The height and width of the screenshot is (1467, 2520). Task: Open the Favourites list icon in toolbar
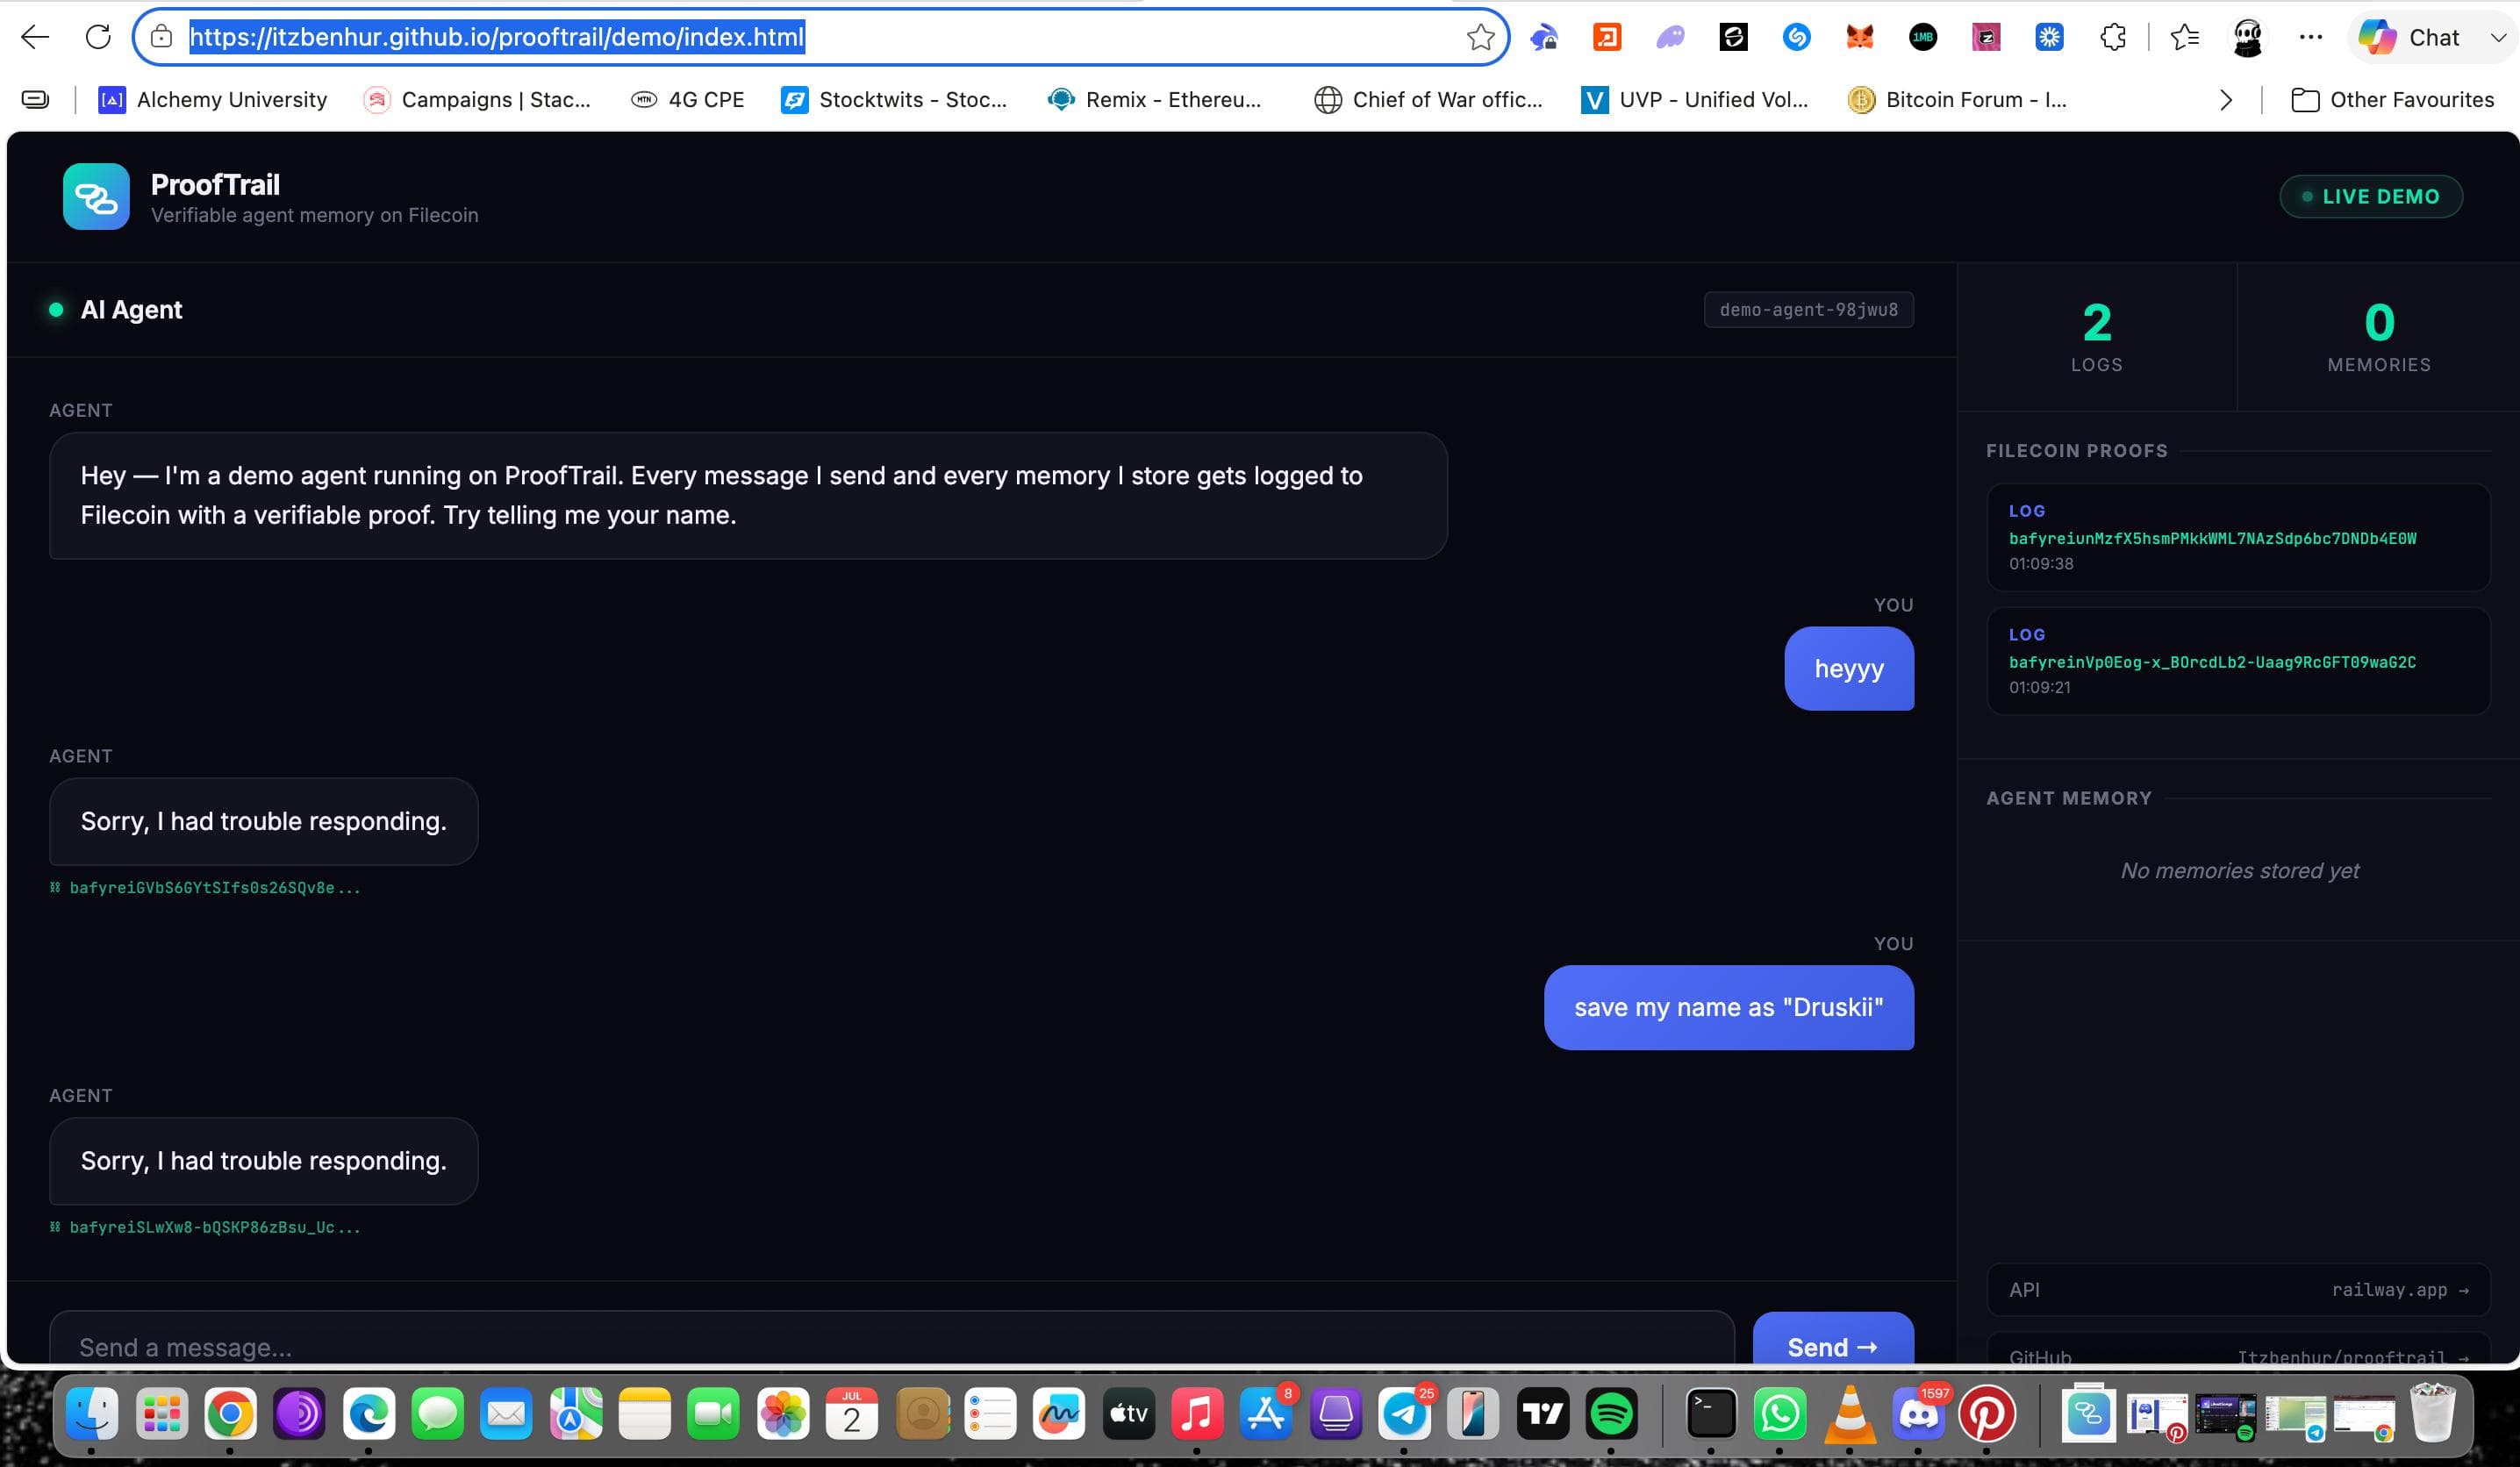click(2184, 38)
